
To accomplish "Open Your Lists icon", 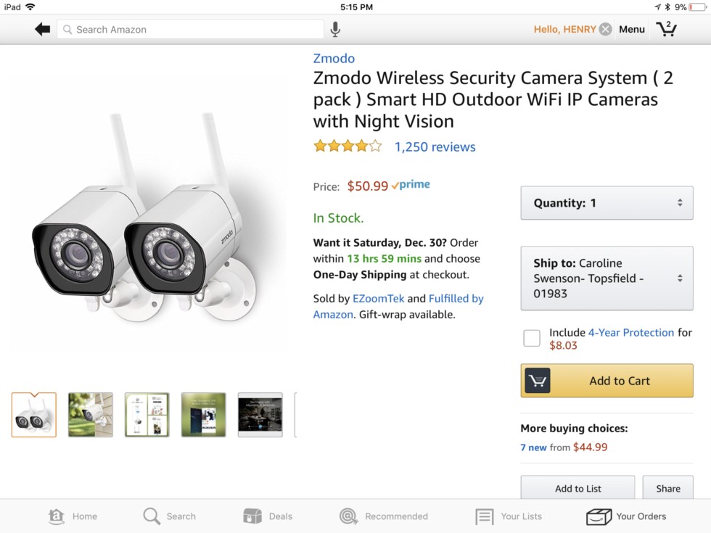I will pos(484,516).
